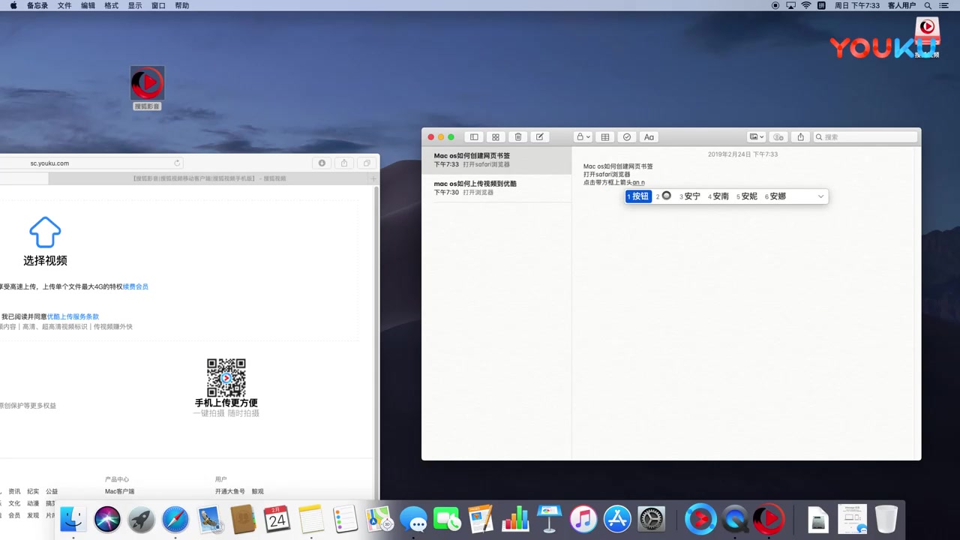Open the 格式 menu
Image resolution: width=960 pixels, height=540 pixels.
pyautogui.click(x=111, y=5)
